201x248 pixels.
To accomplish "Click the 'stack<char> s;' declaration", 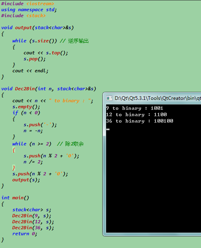I will coord(32,210).
